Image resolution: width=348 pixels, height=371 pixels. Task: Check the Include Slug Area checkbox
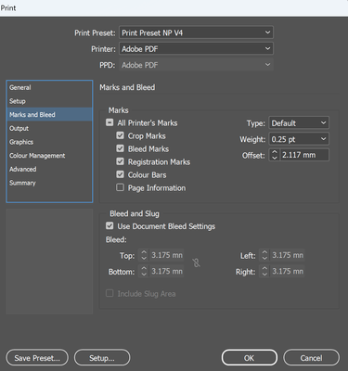click(110, 293)
